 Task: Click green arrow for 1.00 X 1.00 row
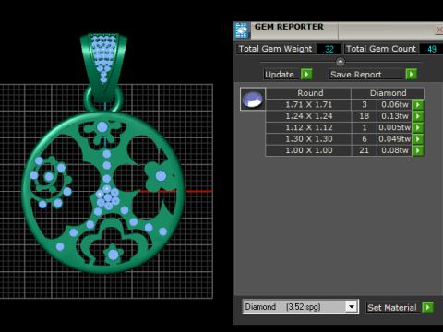pyautogui.click(x=418, y=150)
